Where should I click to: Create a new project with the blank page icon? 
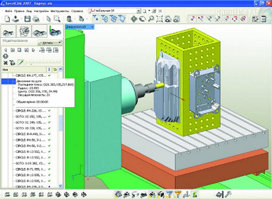[7, 19]
